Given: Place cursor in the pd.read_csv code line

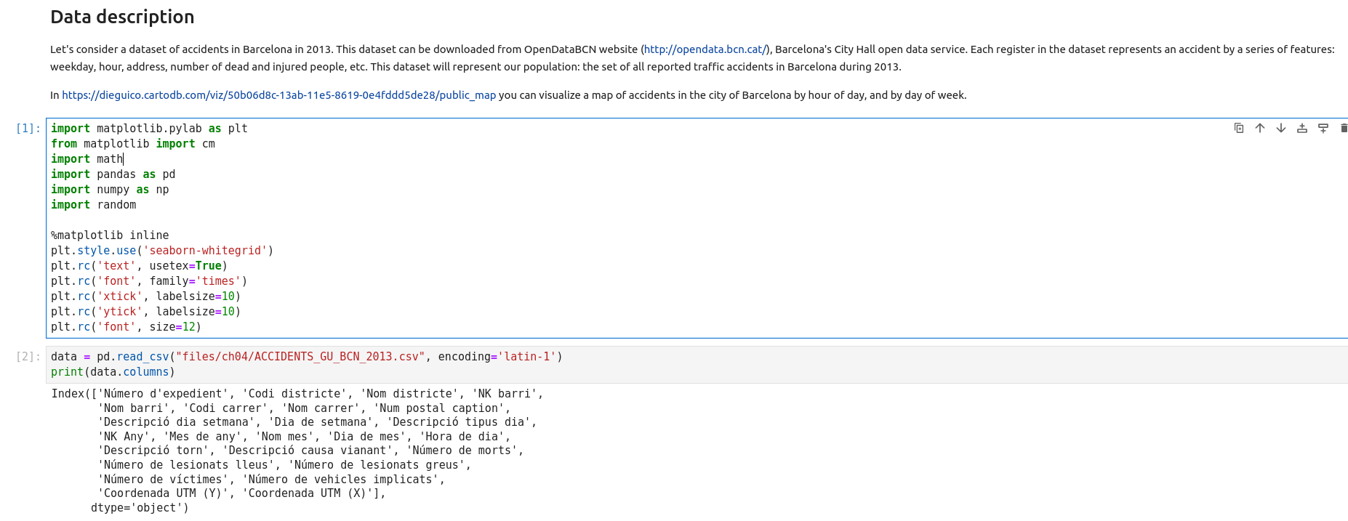Looking at the screenshot, I should (305, 357).
